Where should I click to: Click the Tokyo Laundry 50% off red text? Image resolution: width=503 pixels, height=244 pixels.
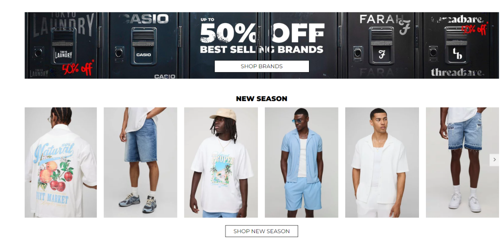pyautogui.click(x=78, y=68)
